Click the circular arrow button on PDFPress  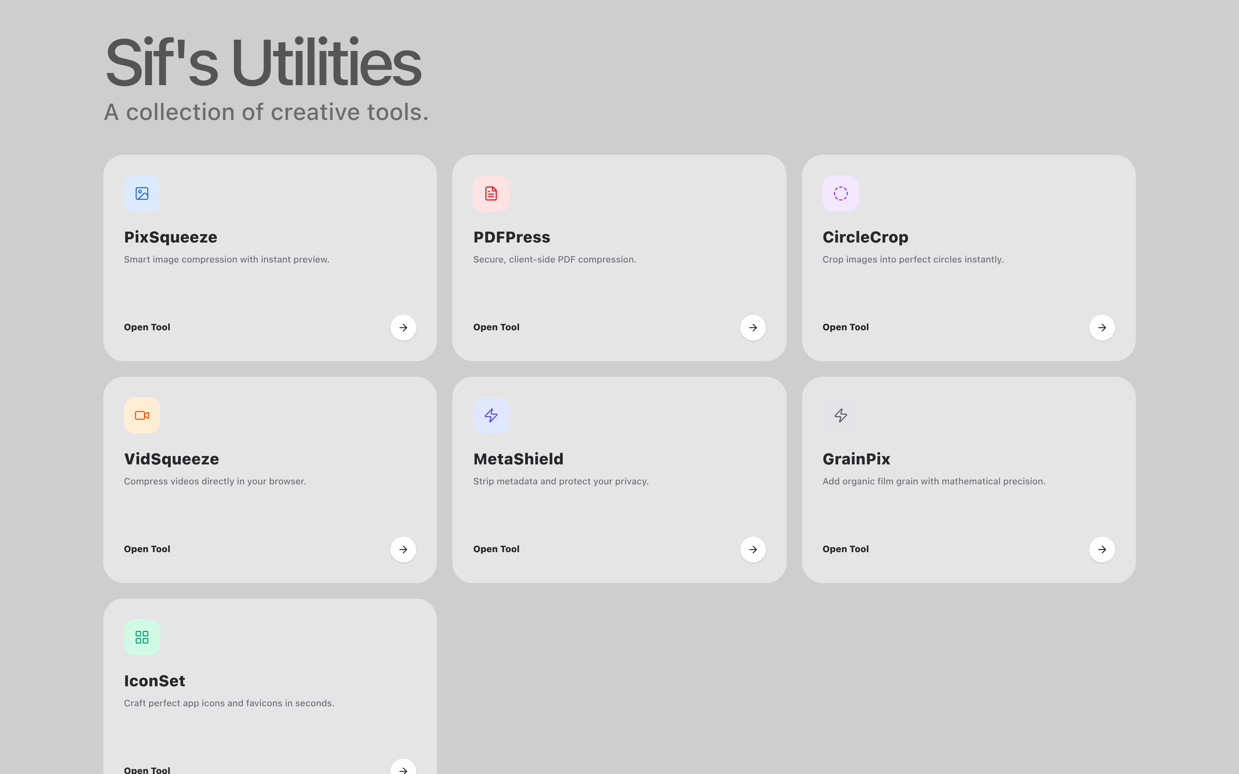(753, 328)
